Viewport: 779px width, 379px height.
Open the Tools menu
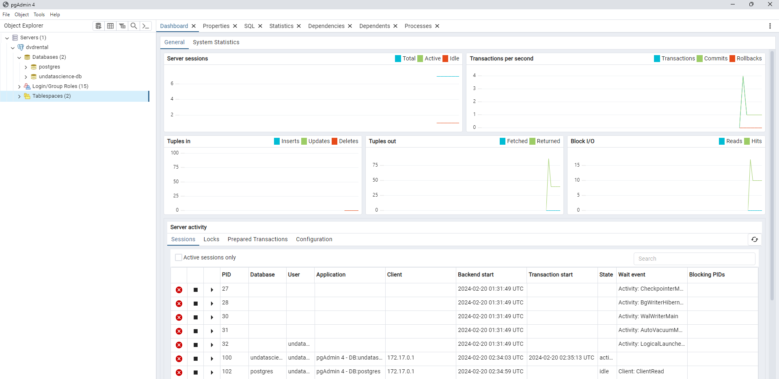(x=39, y=15)
